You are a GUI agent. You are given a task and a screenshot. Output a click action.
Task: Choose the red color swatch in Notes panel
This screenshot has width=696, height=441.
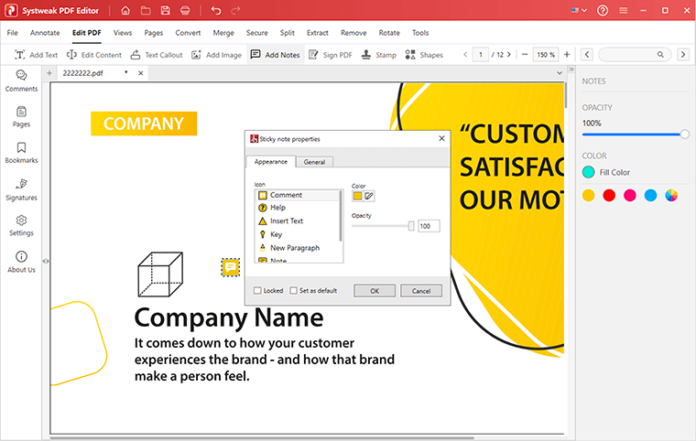(609, 195)
